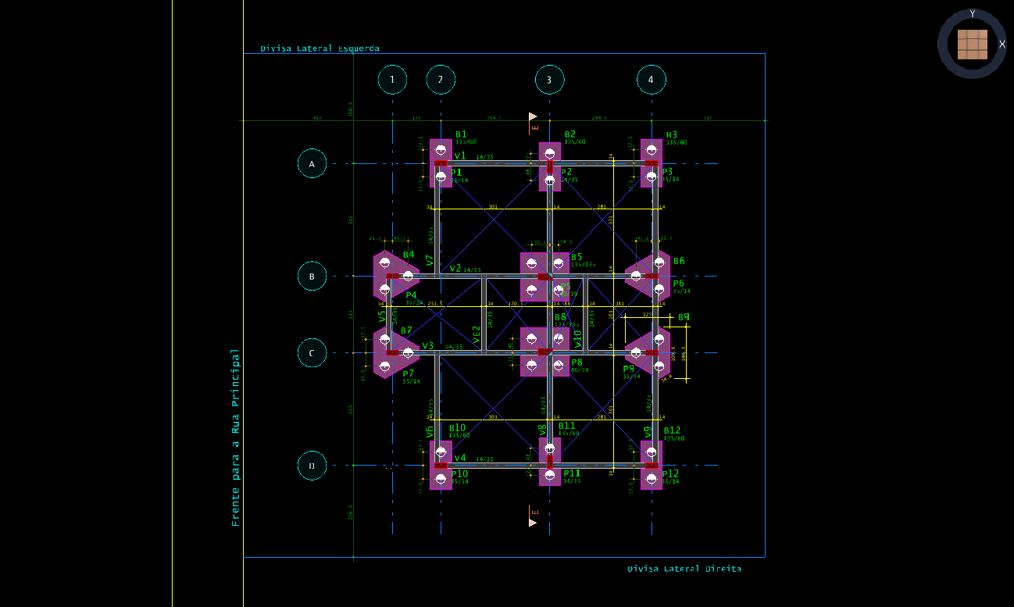Select the B12 pile cap label
The image size is (1014, 607).
[672, 430]
